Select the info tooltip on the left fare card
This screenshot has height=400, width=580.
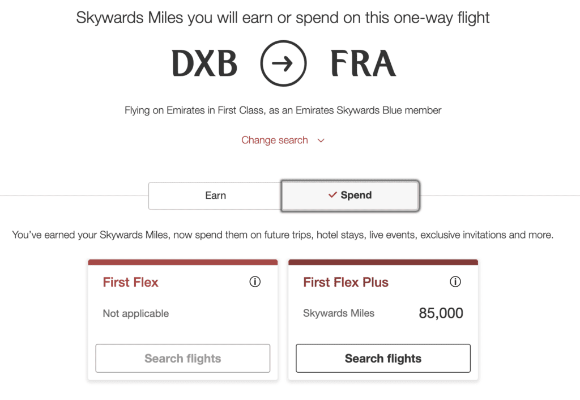coord(255,282)
